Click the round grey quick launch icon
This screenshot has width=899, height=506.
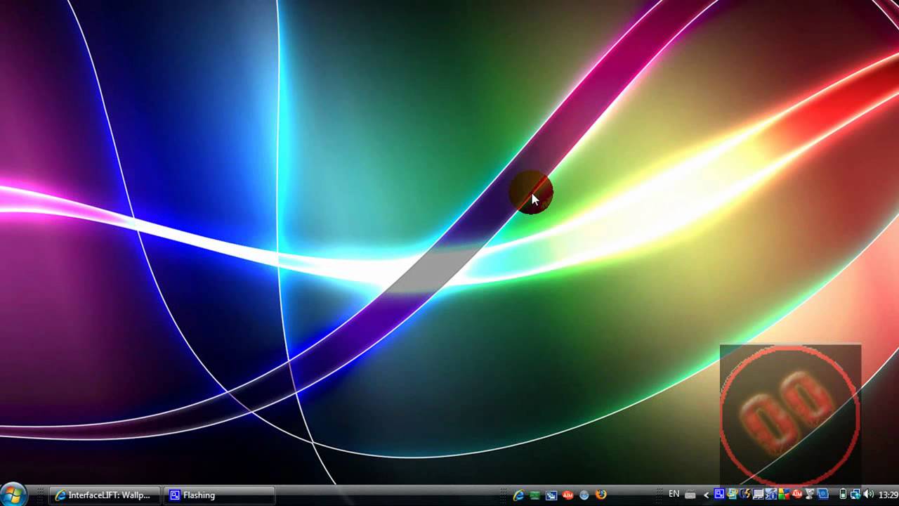coord(584,495)
